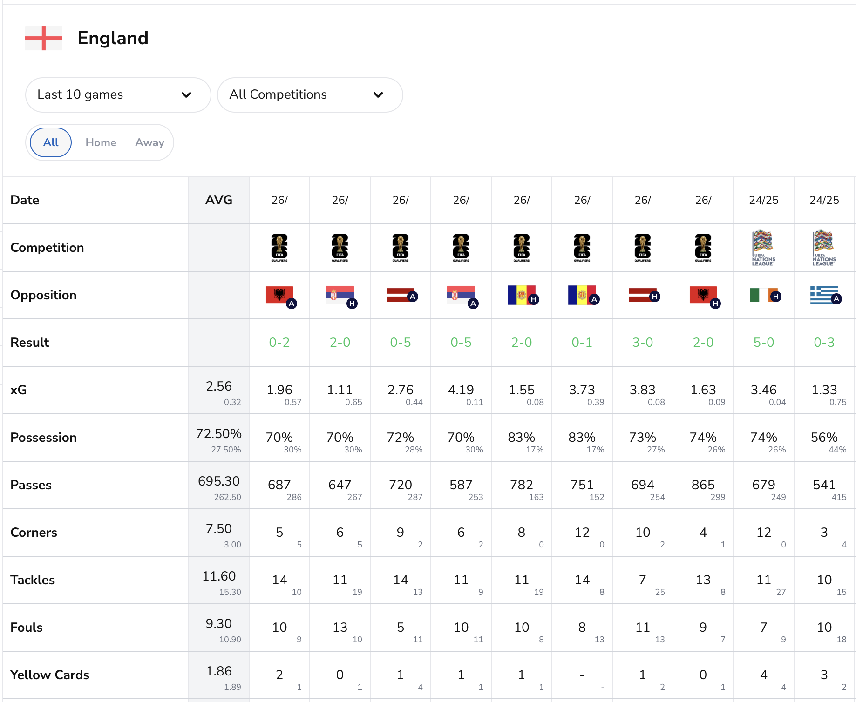
Task: Enable the Home games filter
Action: pos(101,142)
